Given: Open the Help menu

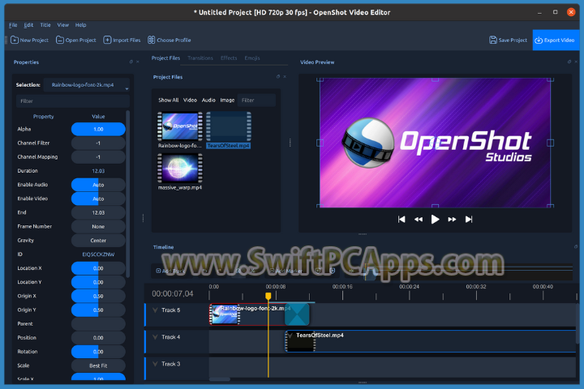Looking at the screenshot, I should [x=80, y=25].
